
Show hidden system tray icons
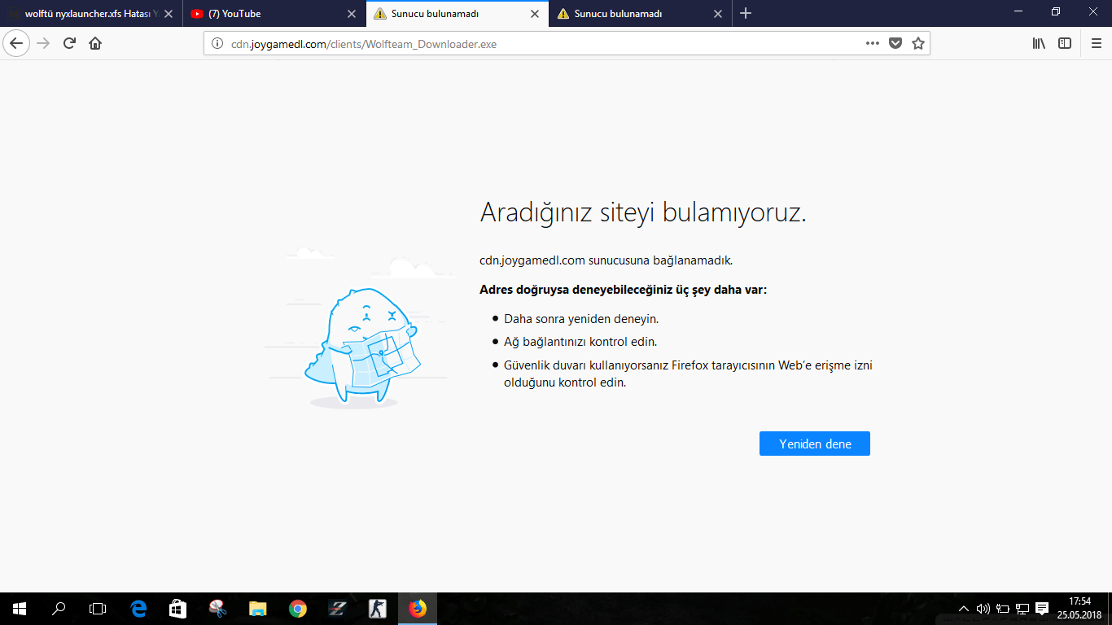(964, 609)
